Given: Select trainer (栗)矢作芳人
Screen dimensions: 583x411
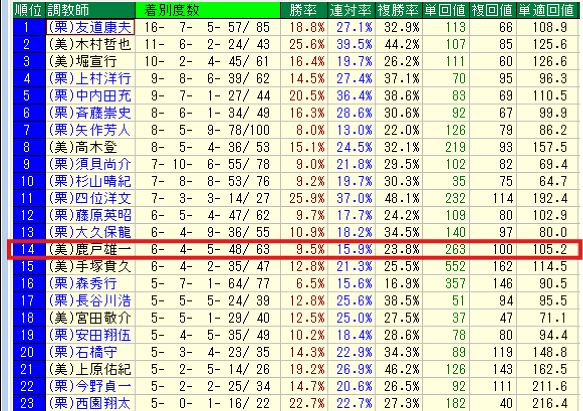Looking at the screenshot, I should point(90,130).
